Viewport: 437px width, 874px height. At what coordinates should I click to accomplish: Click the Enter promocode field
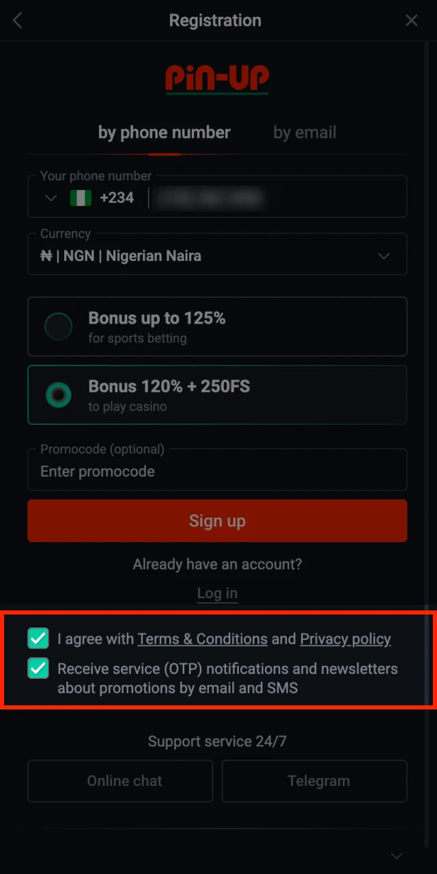tap(217, 471)
